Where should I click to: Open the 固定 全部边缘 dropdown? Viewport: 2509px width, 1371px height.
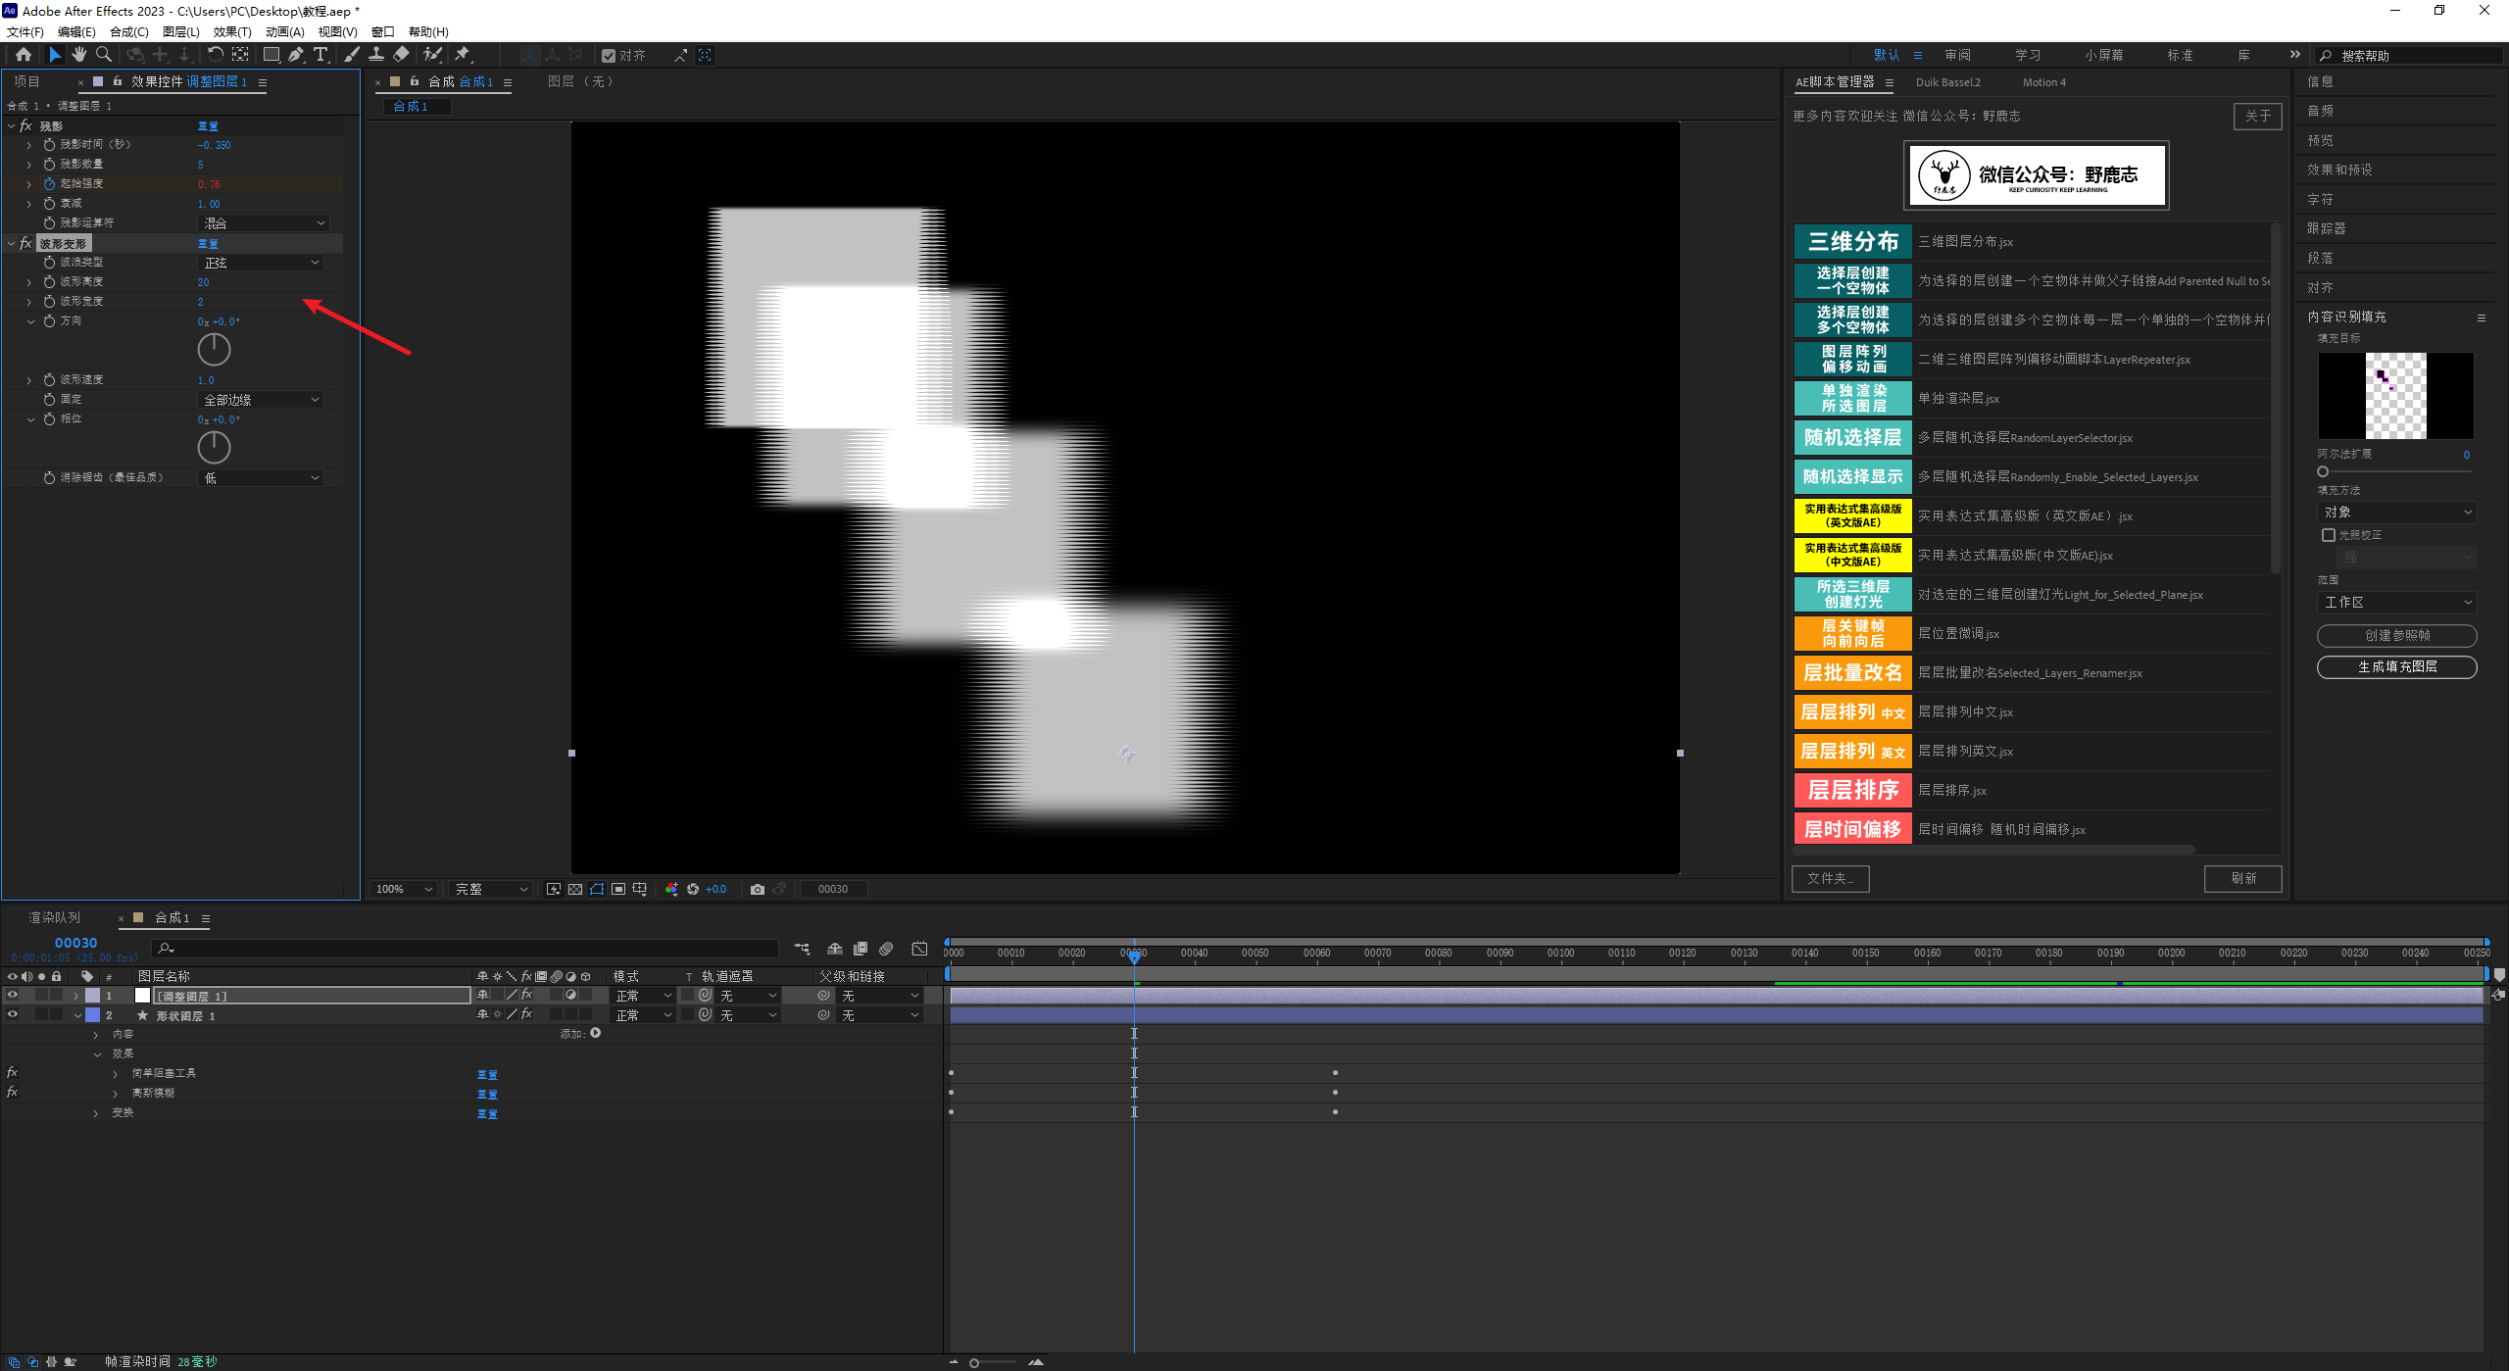(262, 400)
